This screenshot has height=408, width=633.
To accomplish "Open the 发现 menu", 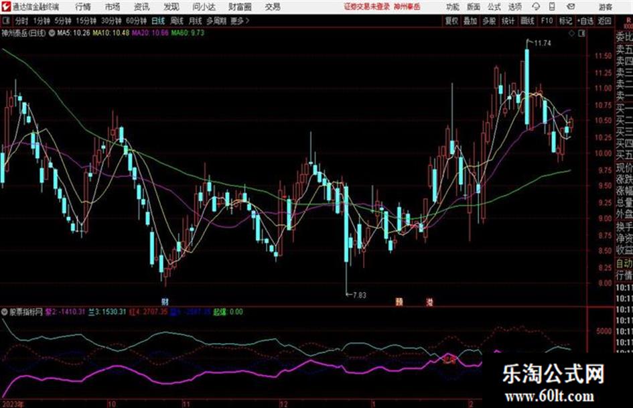I will click(171, 7).
